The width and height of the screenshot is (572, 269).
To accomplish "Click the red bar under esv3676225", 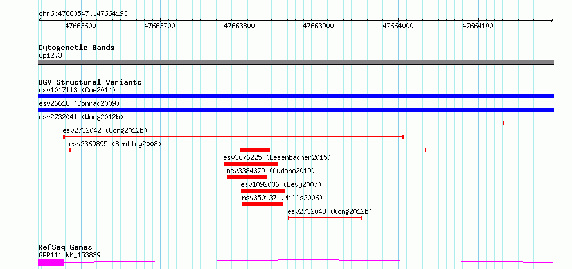I will point(251,164).
